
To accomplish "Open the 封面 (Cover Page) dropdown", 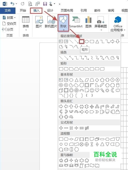I will 9,18.
